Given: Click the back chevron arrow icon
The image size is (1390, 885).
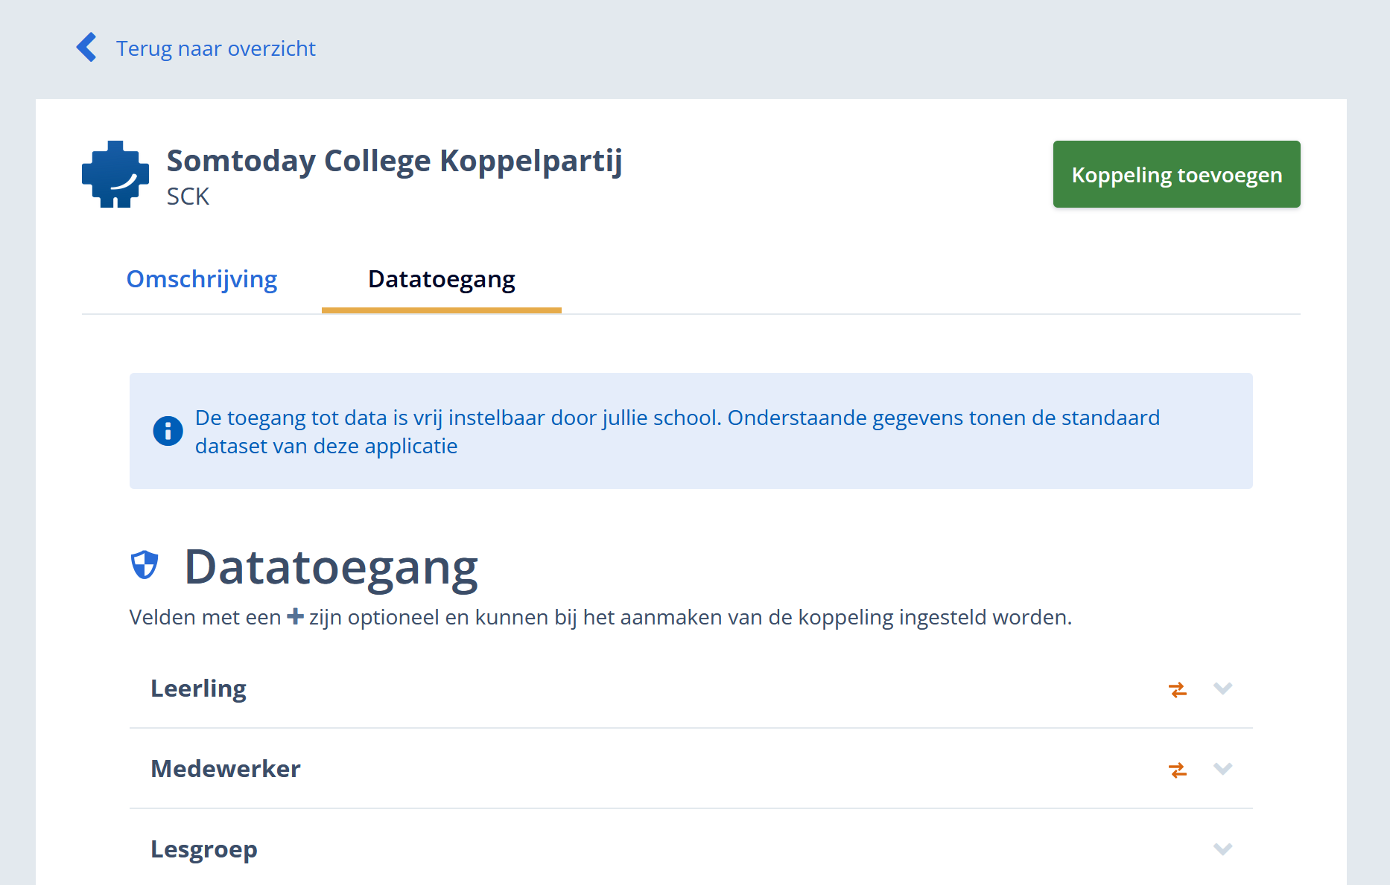Looking at the screenshot, I should pyautogui.click(x=86, y=48).
